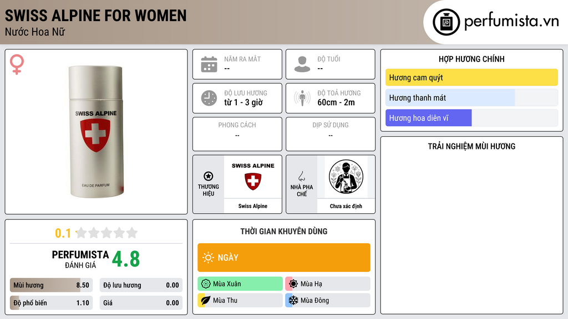The height and width of the screenshot is (319, 568).
Task: Click the clock icon for Độ lưu hương
Action: pyautogui.click(x=209, y=98)
